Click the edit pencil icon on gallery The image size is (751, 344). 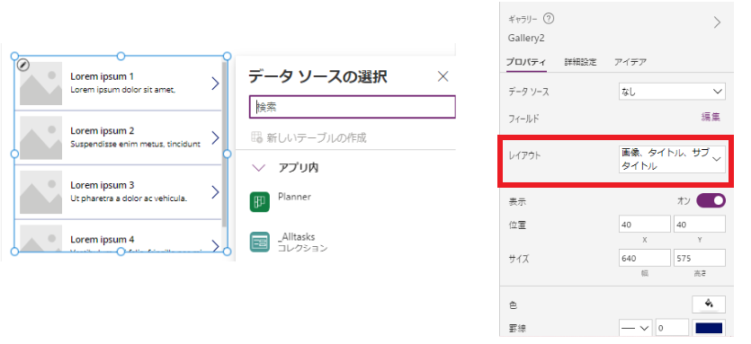click(x=23, y=65)
